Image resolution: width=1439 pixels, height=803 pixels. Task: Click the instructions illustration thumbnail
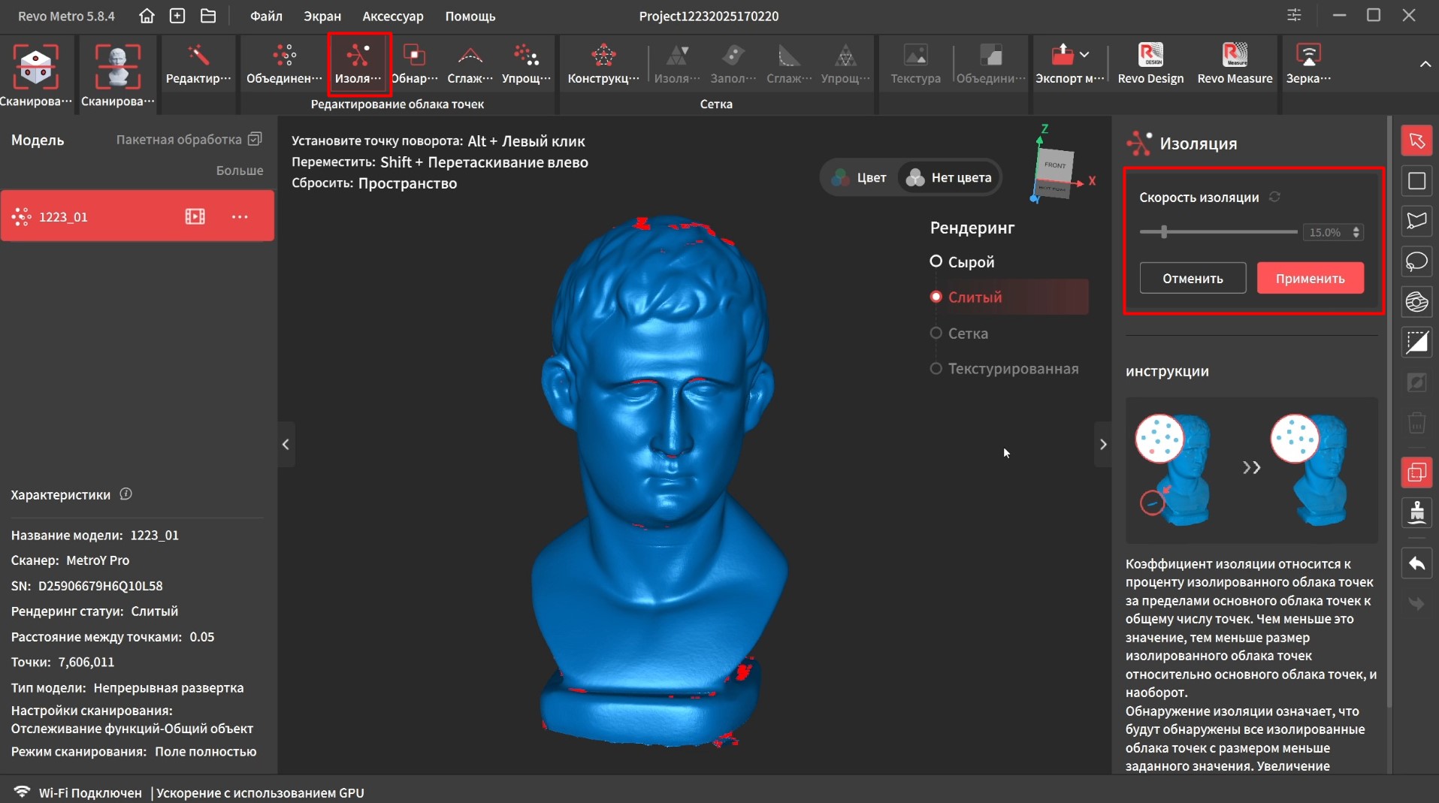click(x=1251, y=470)
